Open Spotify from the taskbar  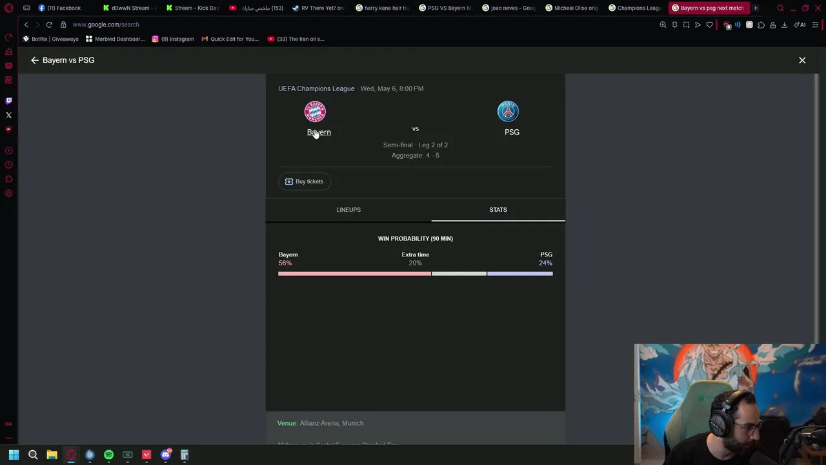pos(108,455)
